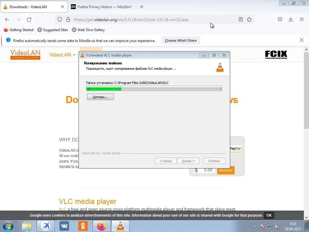Open a new tab with the plus button
This screenshot has height=232, width=309.
coord(142,7)
